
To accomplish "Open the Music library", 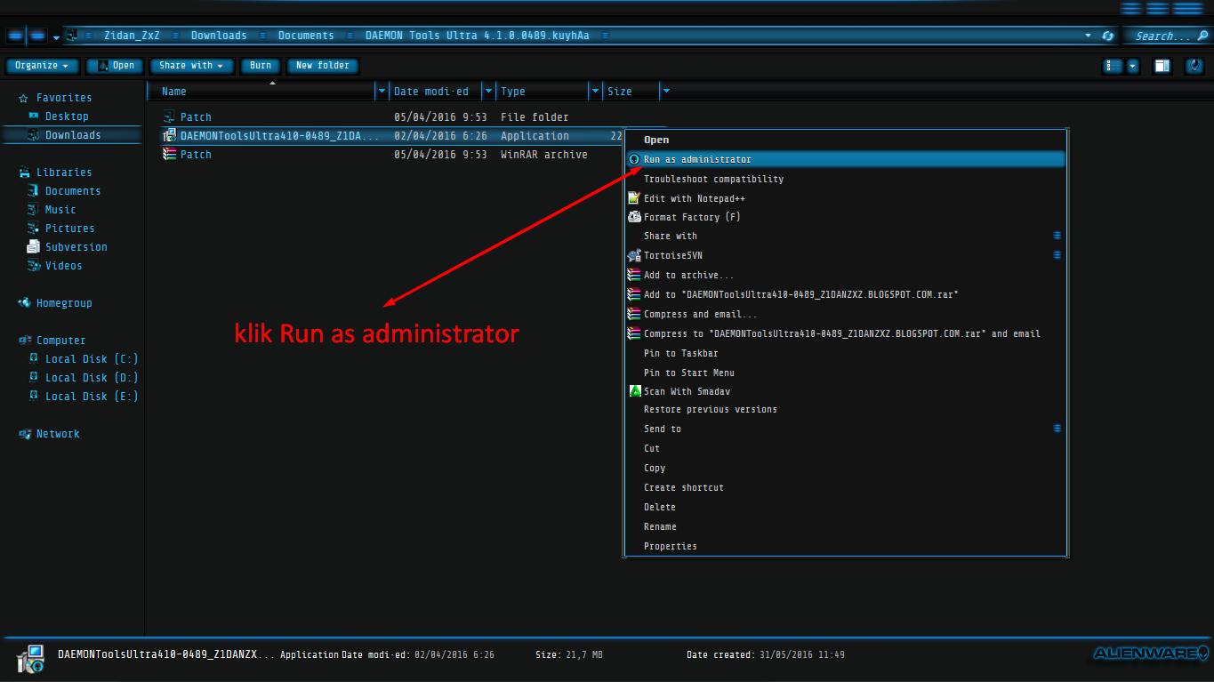I will (x=60, y=210).
